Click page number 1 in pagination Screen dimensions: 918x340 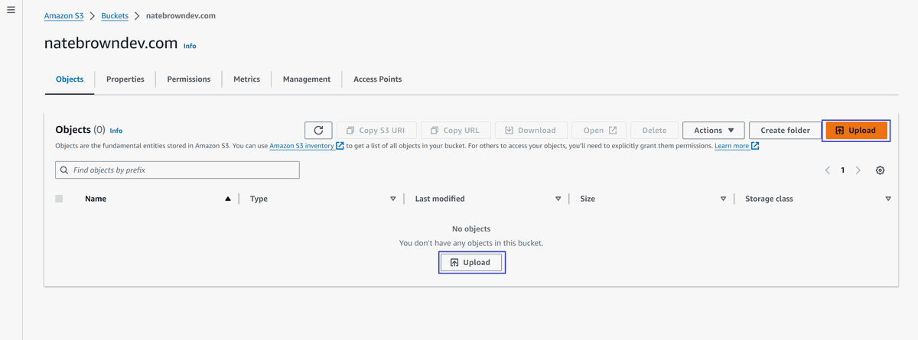coord(843,170)
